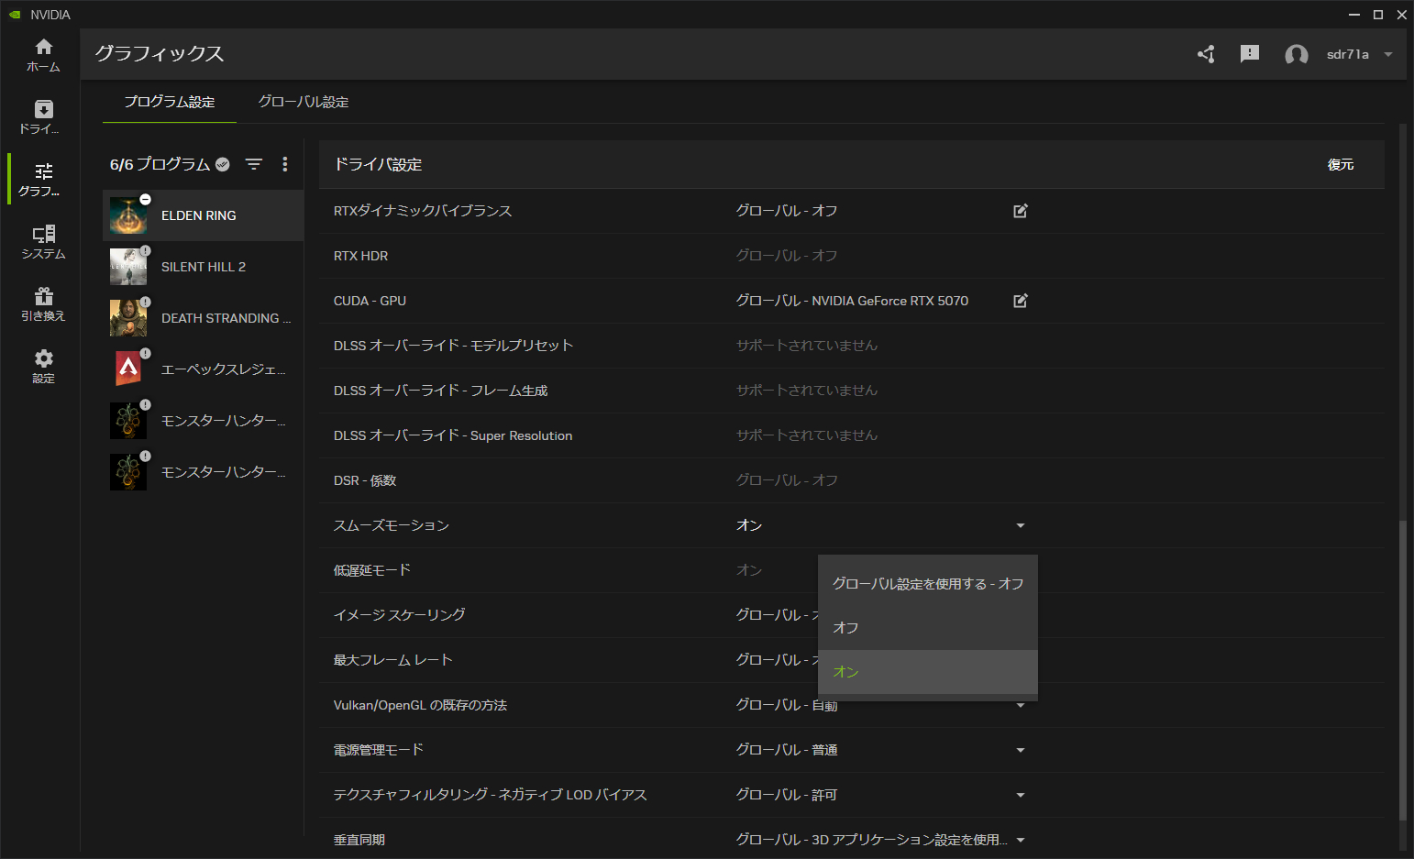Go to the ホーム page in sidebar
Viewport: 1414px width, 859px height.
(43, 55)
